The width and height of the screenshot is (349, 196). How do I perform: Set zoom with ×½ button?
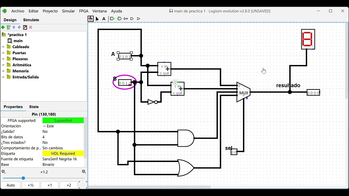tap(31, 185)
